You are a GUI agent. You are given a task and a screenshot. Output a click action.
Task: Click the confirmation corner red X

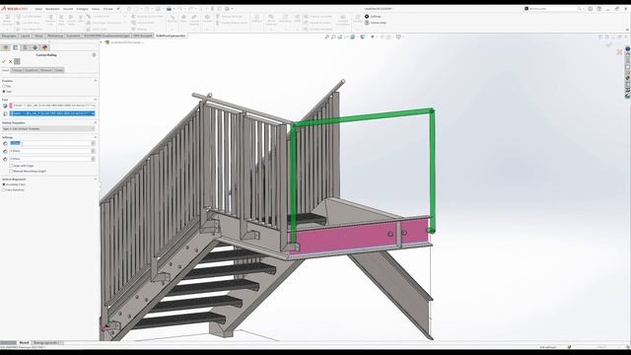[619, 52]
